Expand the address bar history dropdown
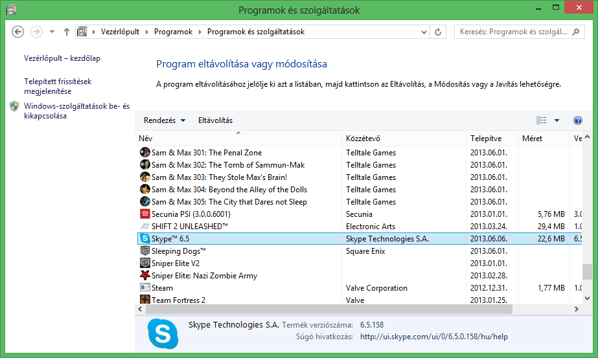The height and width of the screenshot is (358, 598). click(424, 32)
